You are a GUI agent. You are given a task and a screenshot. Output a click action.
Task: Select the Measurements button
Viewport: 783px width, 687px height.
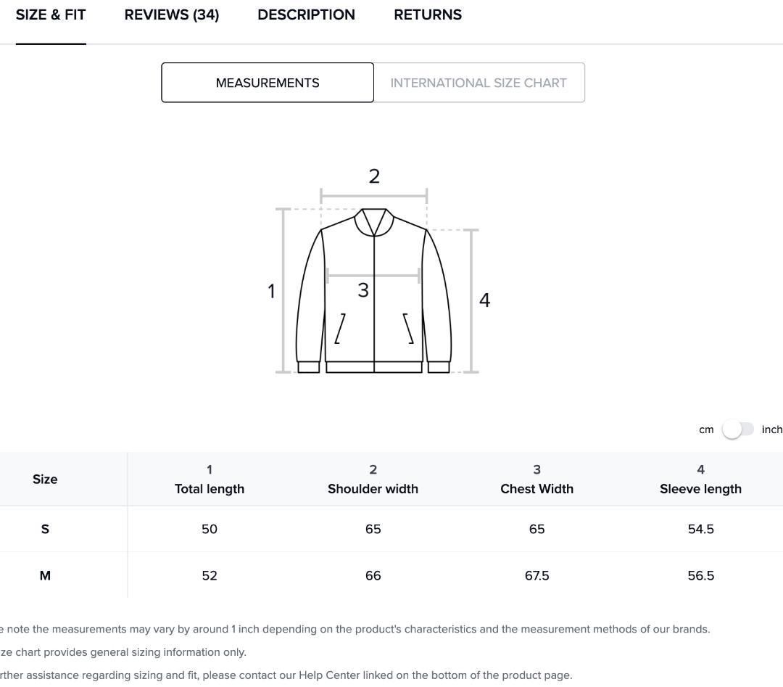click(x=268, y=83)
